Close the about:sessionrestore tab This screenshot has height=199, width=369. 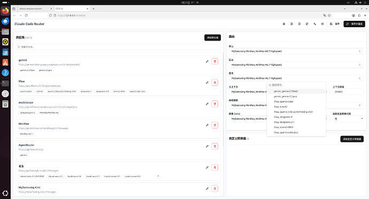click(51, 9)
